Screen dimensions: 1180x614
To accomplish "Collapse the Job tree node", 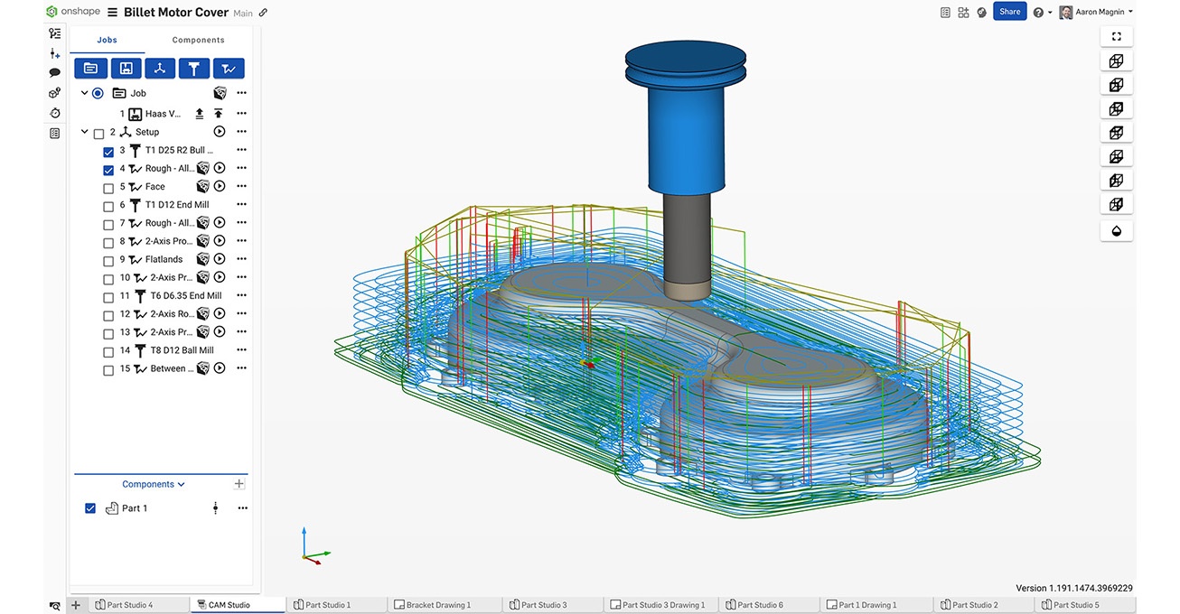I will [84, 93].
